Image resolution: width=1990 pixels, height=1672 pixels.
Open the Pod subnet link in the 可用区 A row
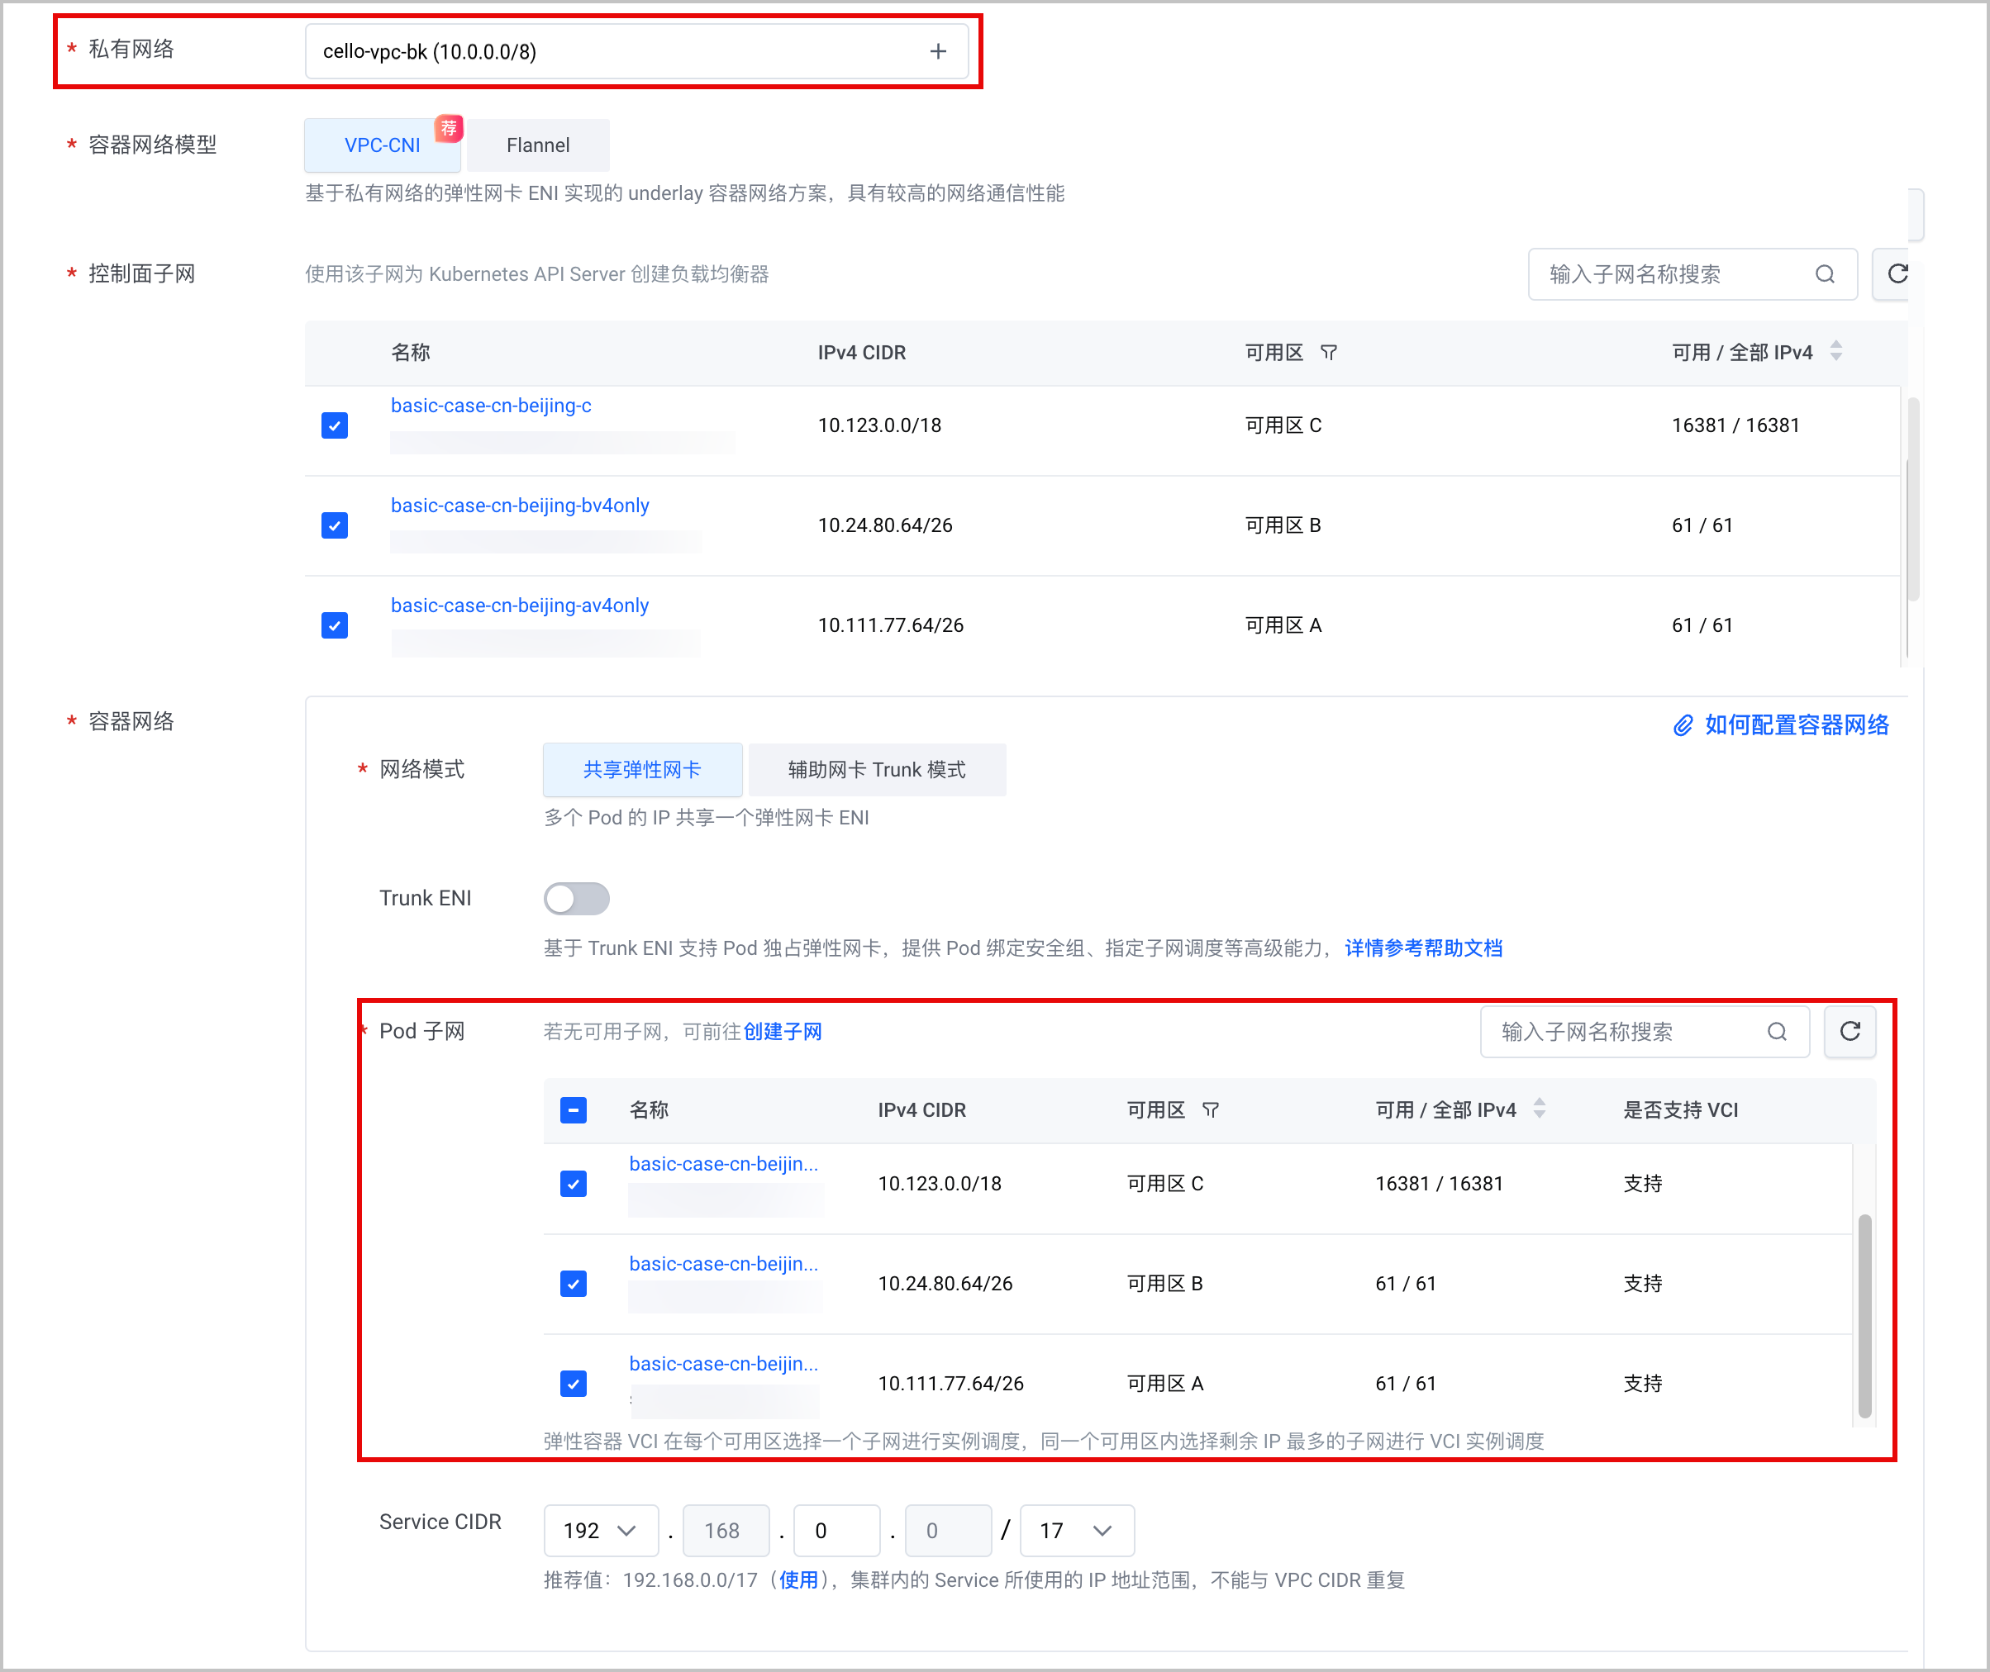pos(723,1364)
